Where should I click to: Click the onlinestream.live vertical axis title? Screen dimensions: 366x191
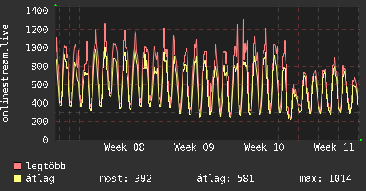(5, 73)
